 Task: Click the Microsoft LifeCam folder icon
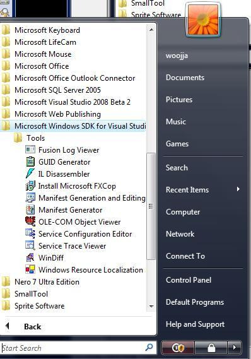[x=6, y=42]
